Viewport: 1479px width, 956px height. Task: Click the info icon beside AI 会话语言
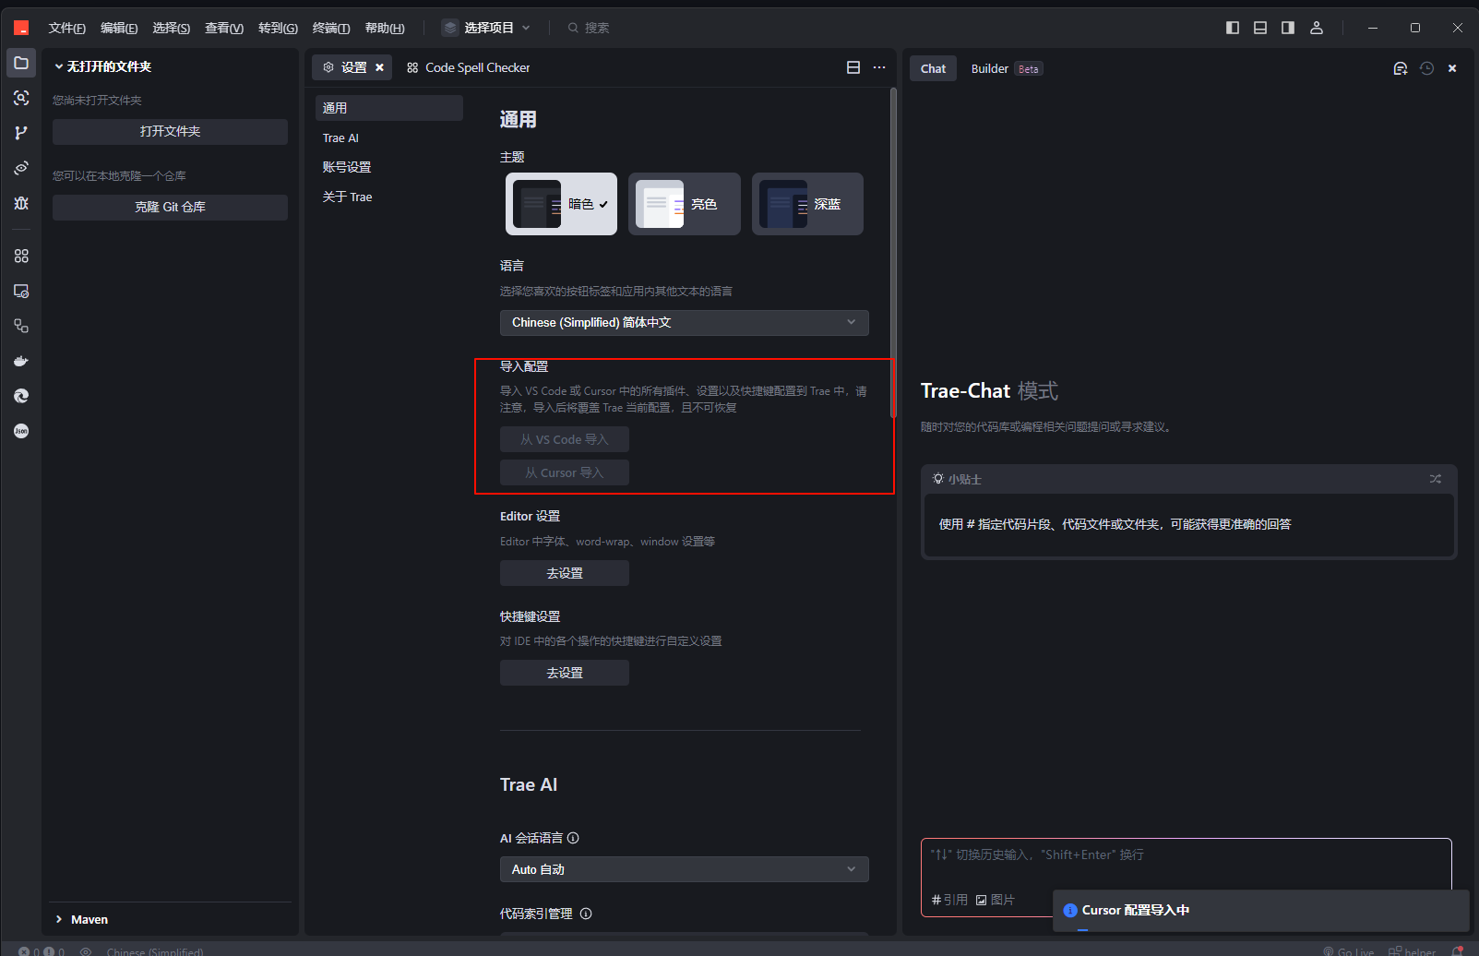click(573, 838)
